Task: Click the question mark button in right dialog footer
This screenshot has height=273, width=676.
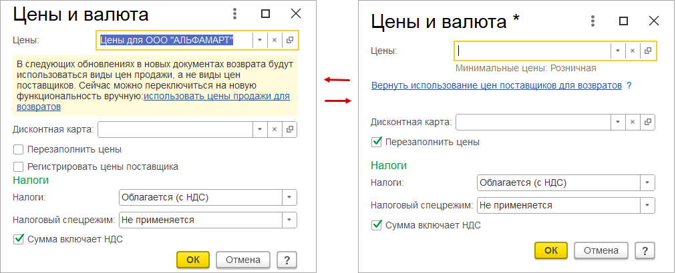Action: pos(645,250)
